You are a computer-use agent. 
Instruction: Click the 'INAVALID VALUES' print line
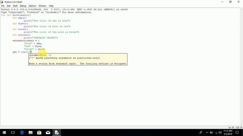coord(41,38)
